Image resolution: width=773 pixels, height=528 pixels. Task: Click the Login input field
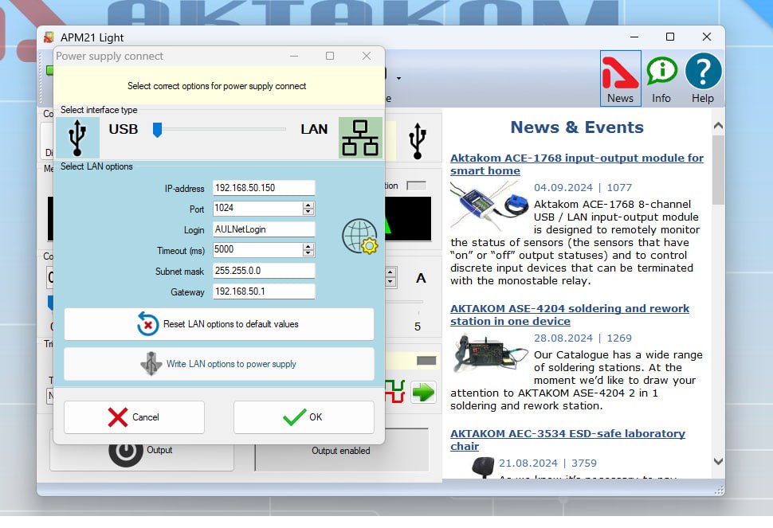(264, 229)
